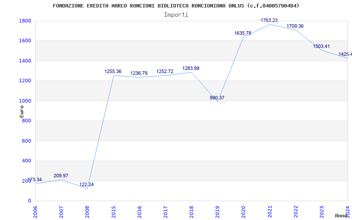The height and width of the screenshot is (220, 352).
Task: Click the year 2006 on x-axis
Action: pos(36,212)
